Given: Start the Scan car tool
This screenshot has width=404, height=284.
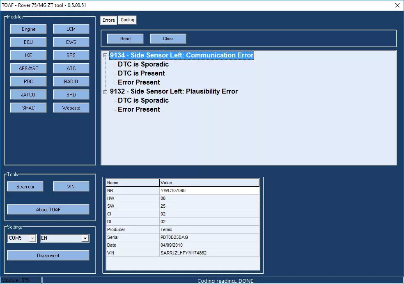Looking at the screenshot, I should (25, 187).
